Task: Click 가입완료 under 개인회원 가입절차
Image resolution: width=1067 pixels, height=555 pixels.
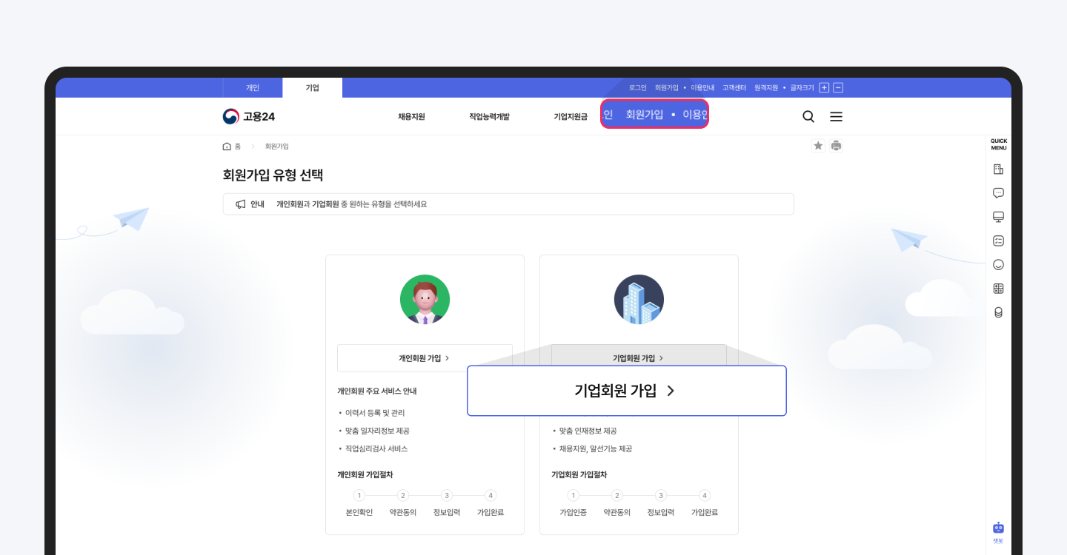Action: [x=491, y=512]
